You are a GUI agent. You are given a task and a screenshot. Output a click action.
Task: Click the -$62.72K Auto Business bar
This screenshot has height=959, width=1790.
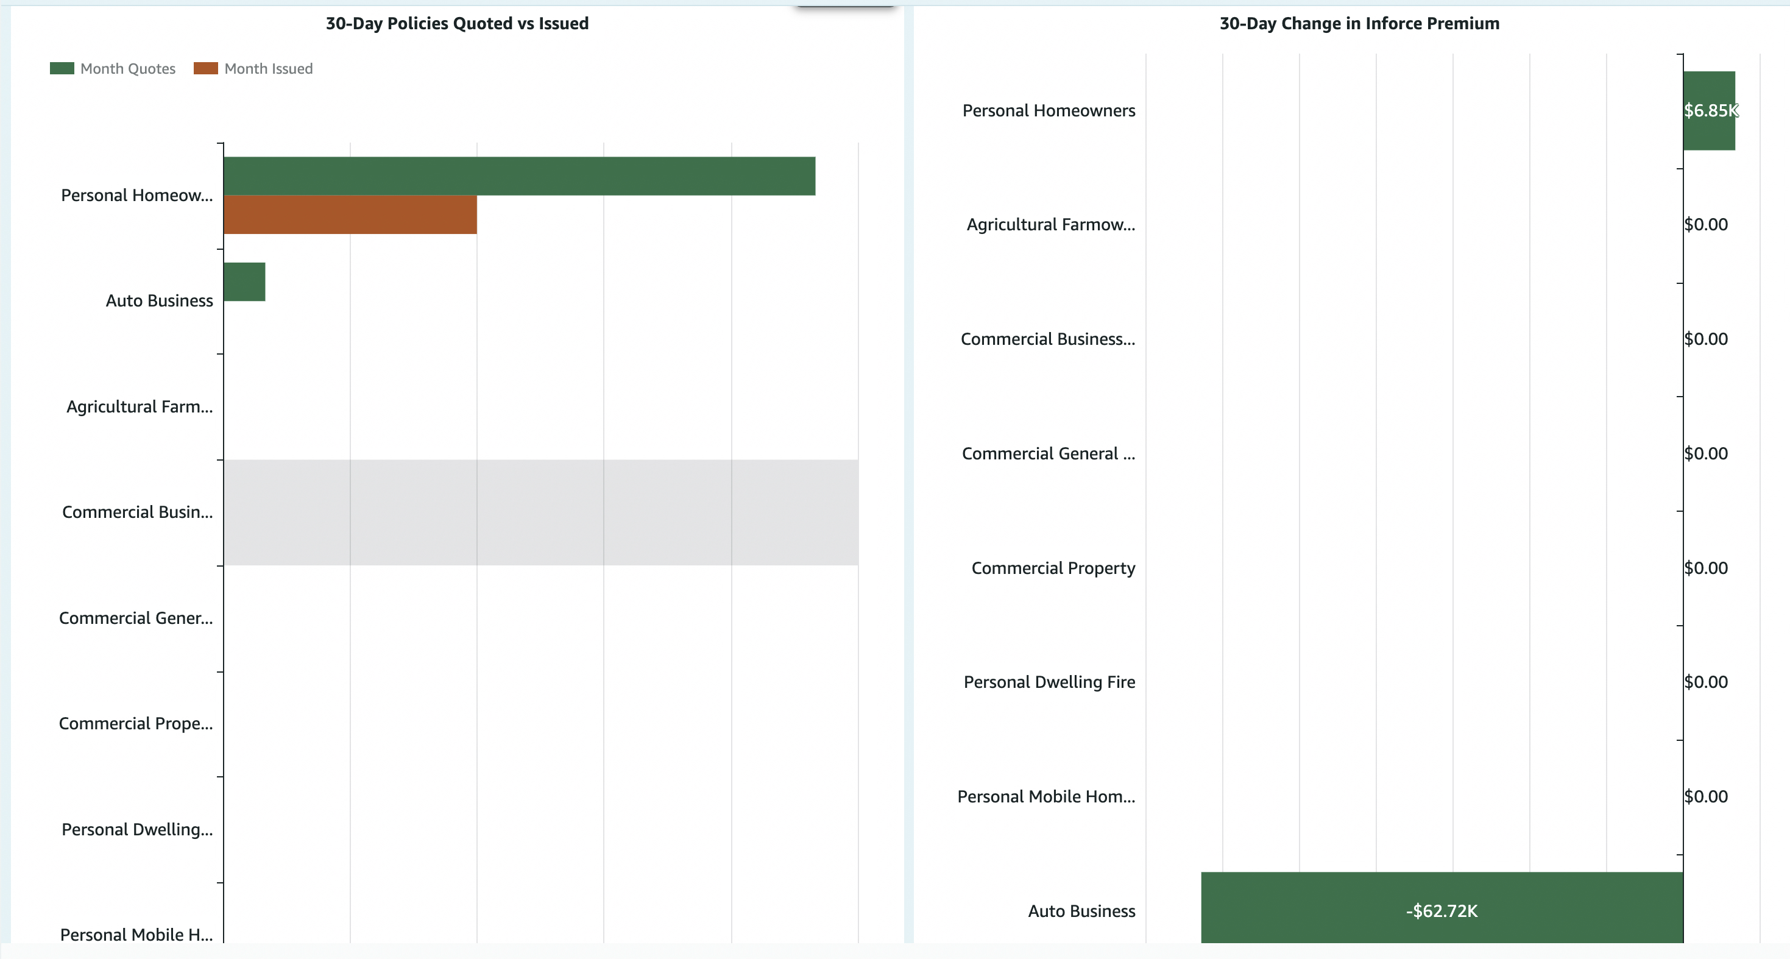tap(1442, 909)
